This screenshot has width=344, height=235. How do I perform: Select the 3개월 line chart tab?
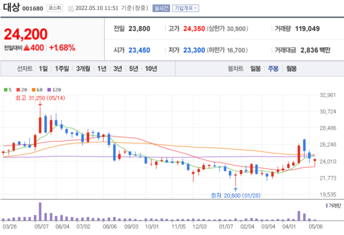pos(83,69)
